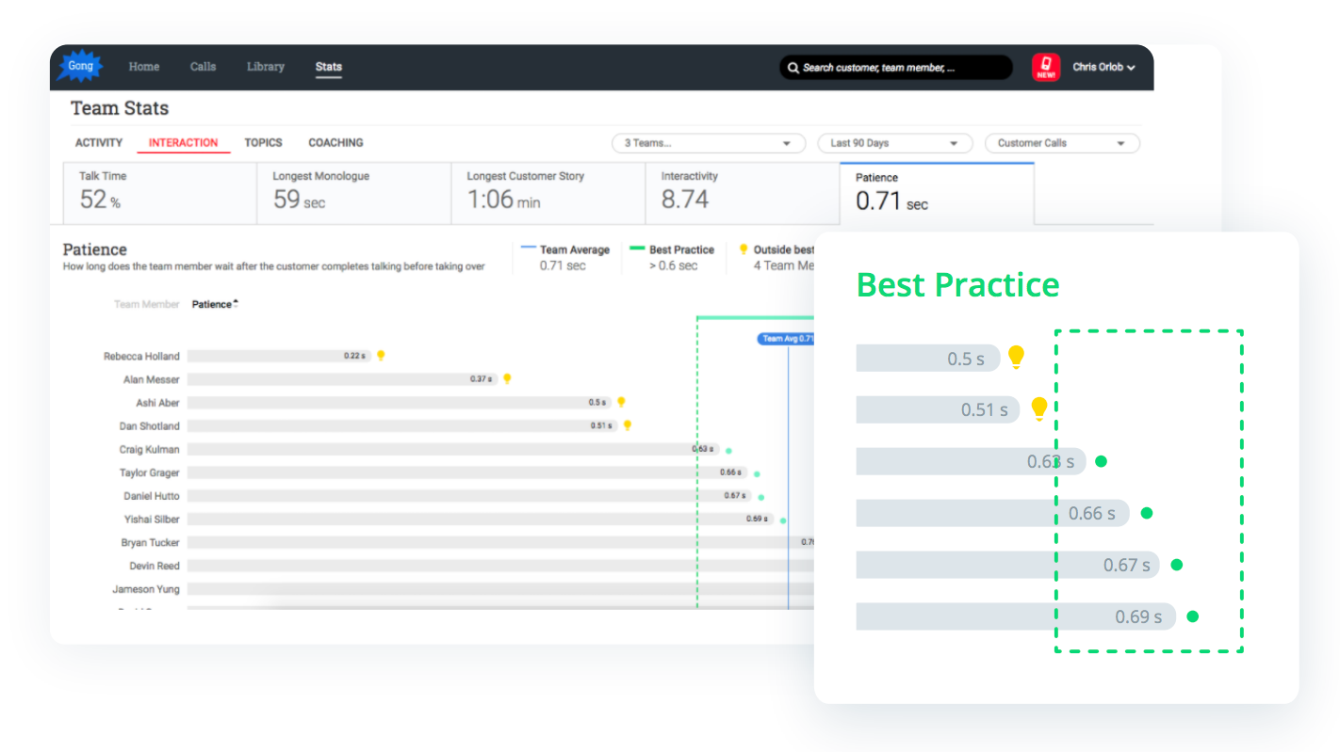
Task: Open Chris Orlob user menu
Action: click(1103, 67)
